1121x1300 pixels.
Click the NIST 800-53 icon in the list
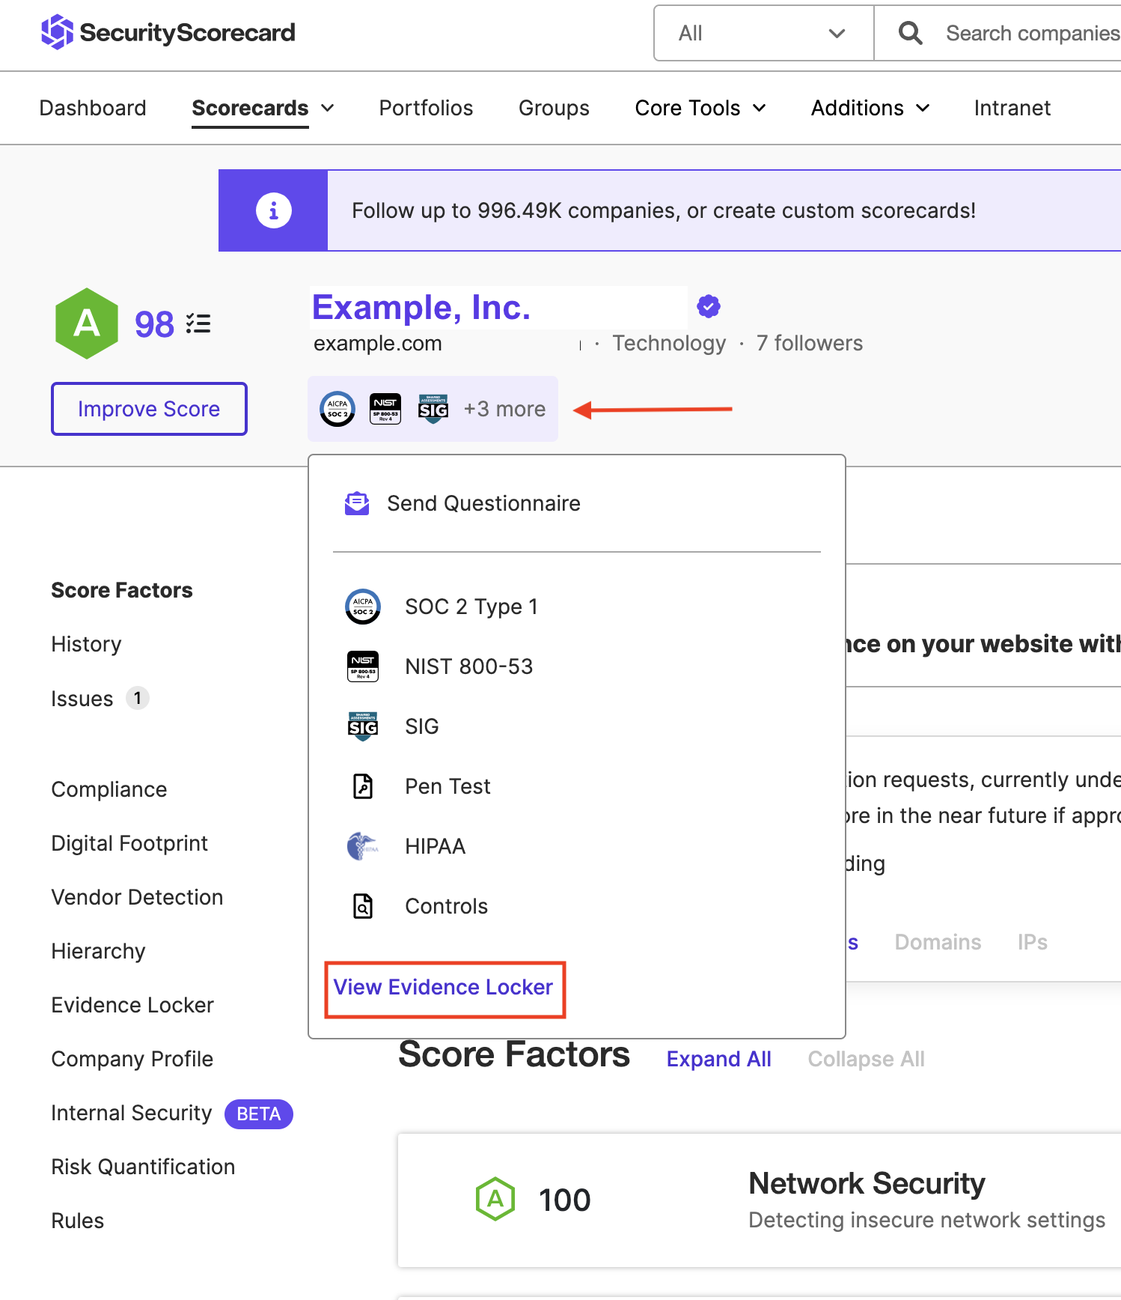[x=363, y=666]
